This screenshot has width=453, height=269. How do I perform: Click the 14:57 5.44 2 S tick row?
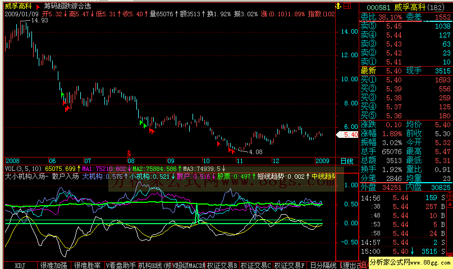[403, 243]
